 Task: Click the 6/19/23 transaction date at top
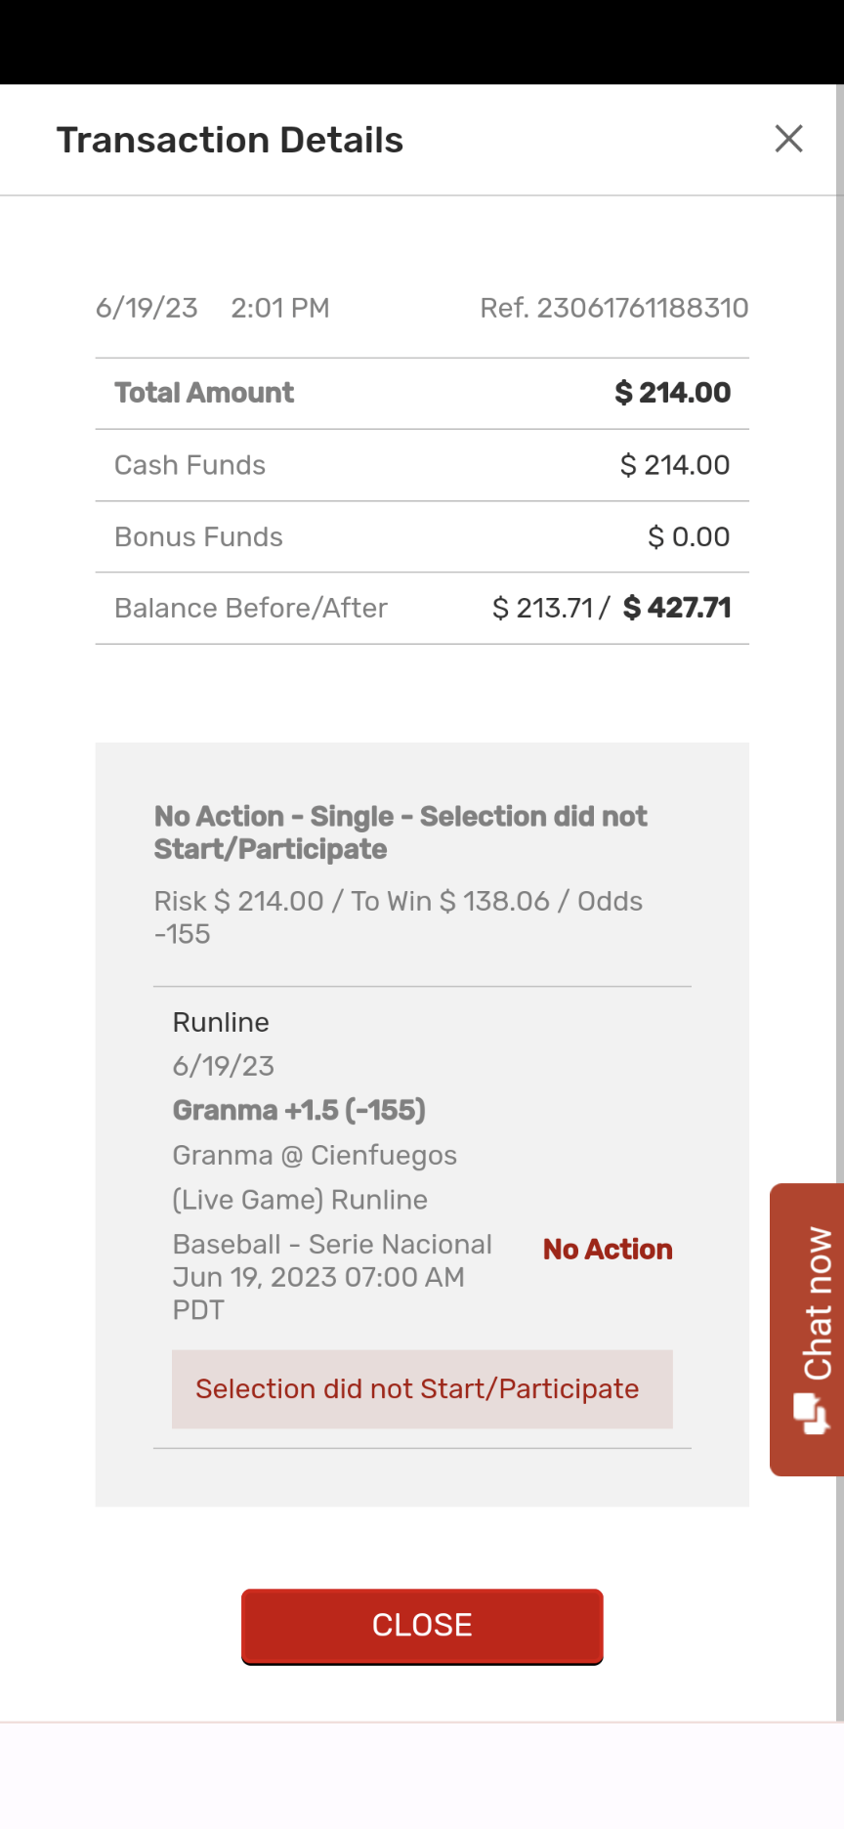tap(147, 308)
